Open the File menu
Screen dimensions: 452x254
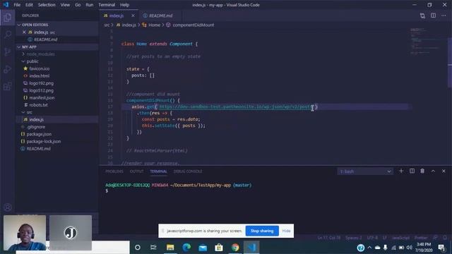click(x=17, y=5)
